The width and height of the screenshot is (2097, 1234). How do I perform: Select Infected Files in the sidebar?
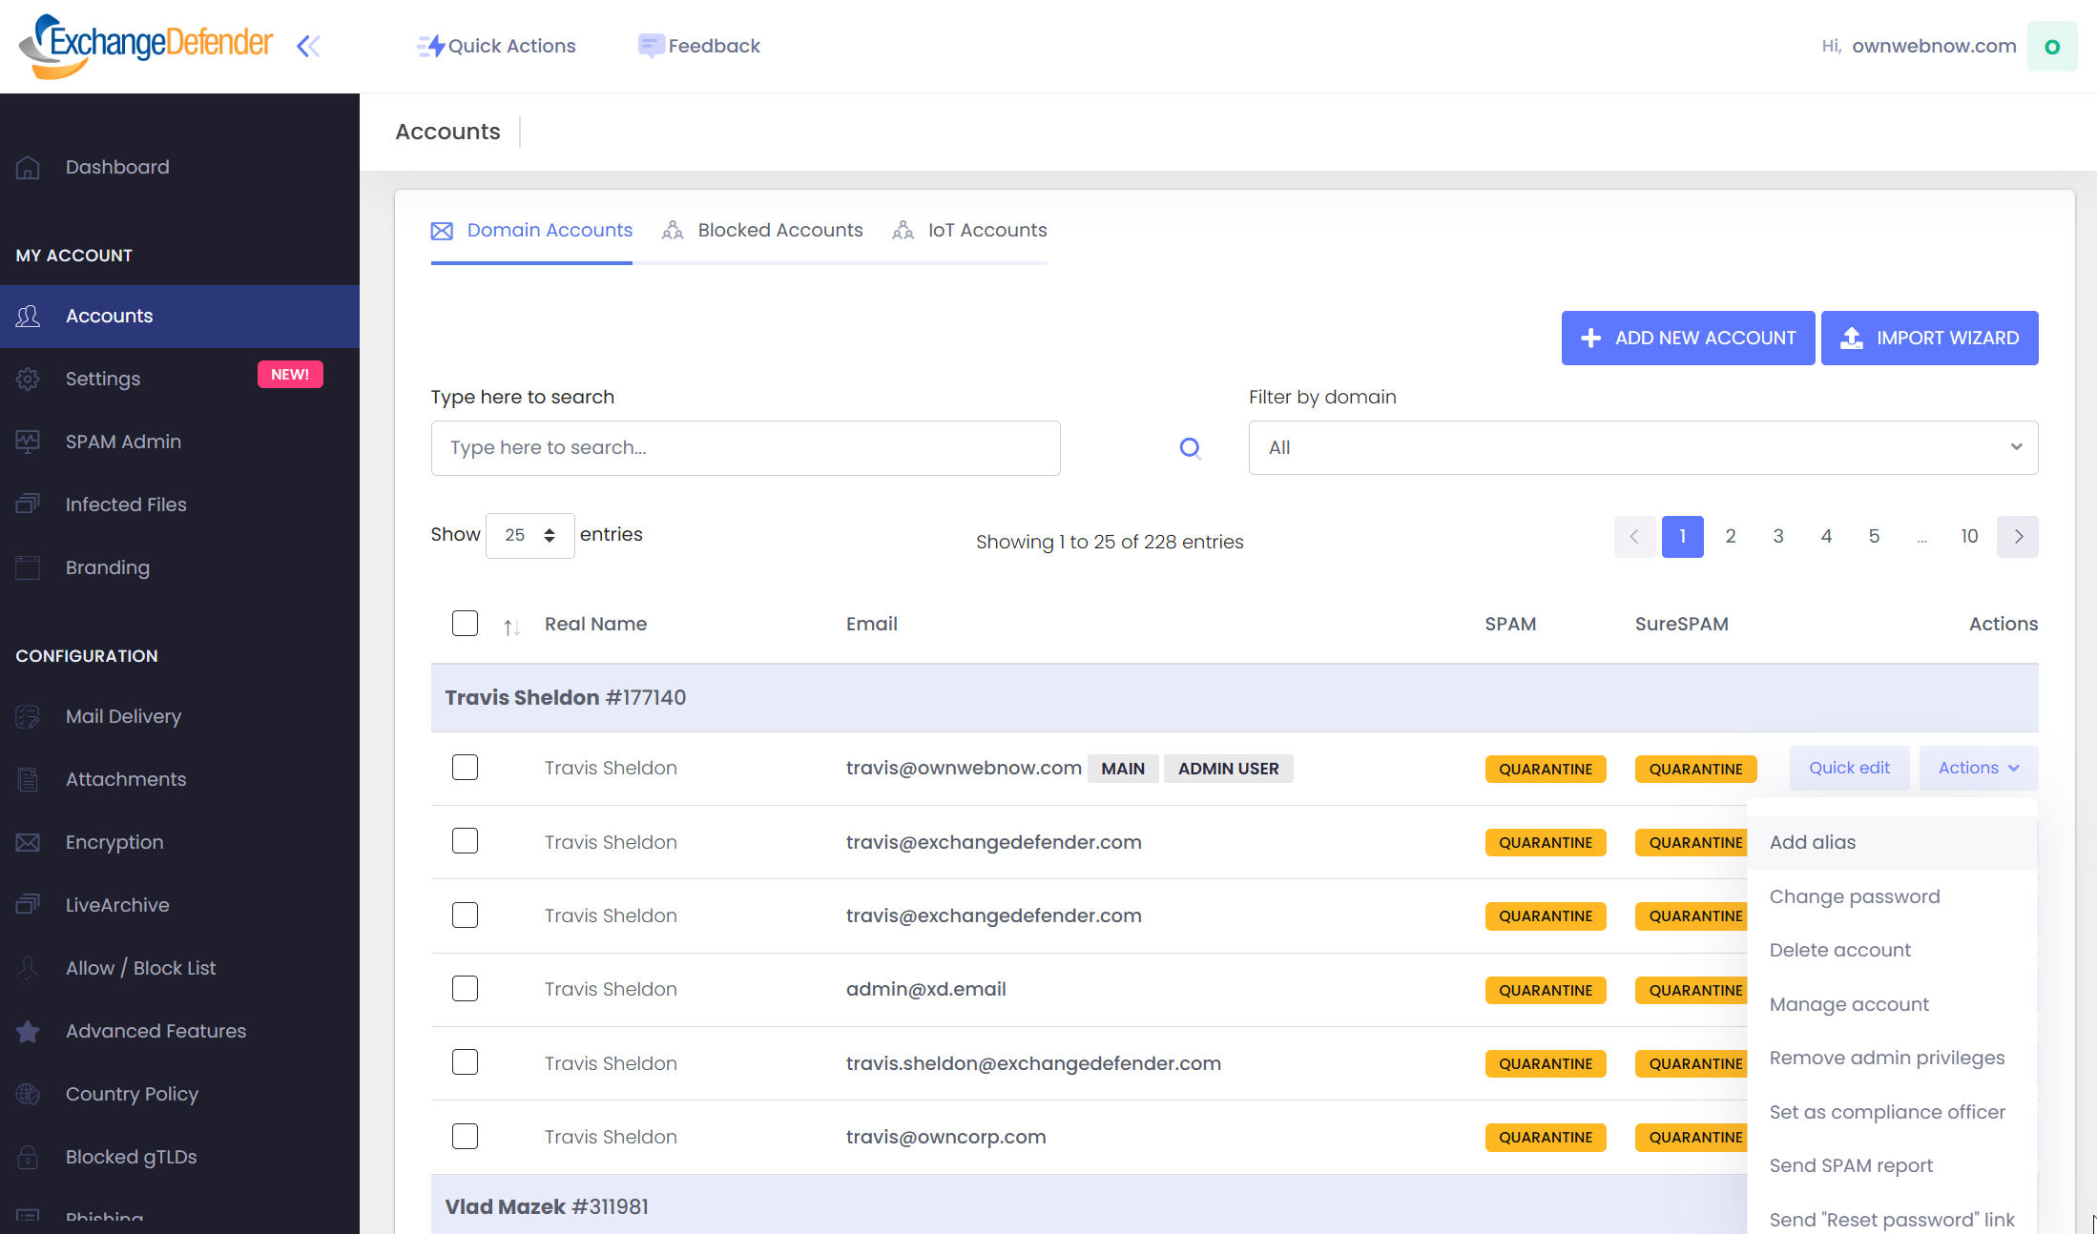coord(125,504)
